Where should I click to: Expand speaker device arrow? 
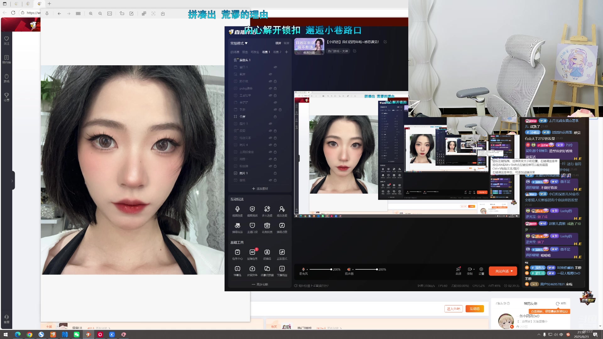[x=353, y=270]
